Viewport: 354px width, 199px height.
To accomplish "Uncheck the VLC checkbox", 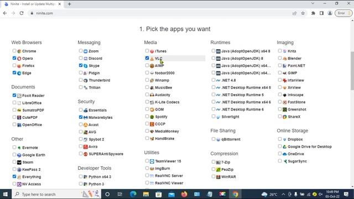I will 147,58.
